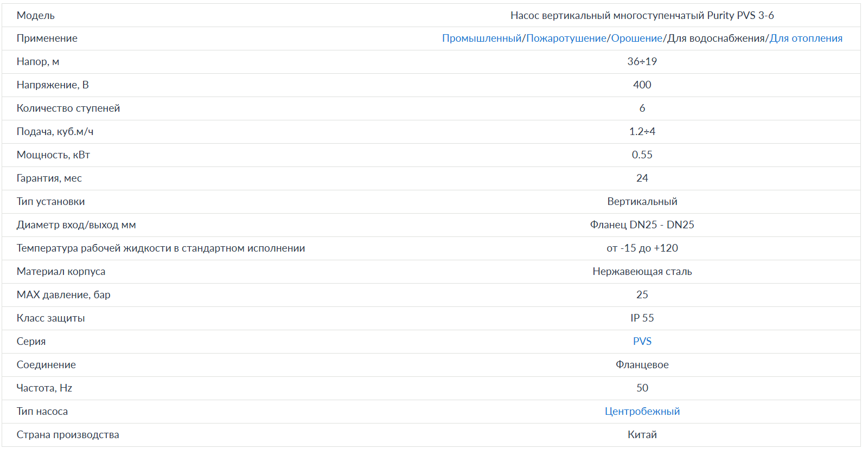The width and height of the screenshot is (862, 449).
Task: Click the head value 36÷19
Action: (642, 62)
